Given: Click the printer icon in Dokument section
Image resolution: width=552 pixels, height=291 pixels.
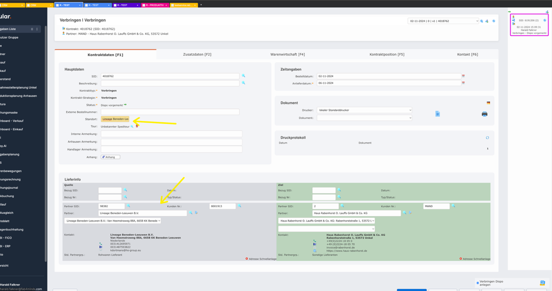Looking at the screenshot, I should [484, 114].
